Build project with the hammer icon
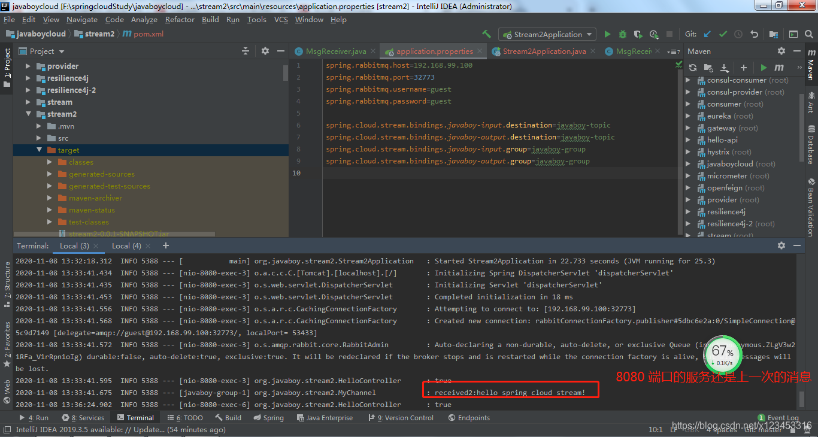This screenshot has width=818, height=437. (x=486, y=34)
